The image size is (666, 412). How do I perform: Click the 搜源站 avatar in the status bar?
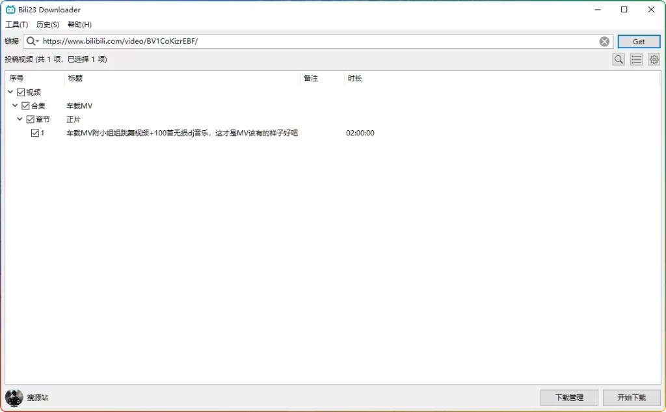(x=14, y=397)
